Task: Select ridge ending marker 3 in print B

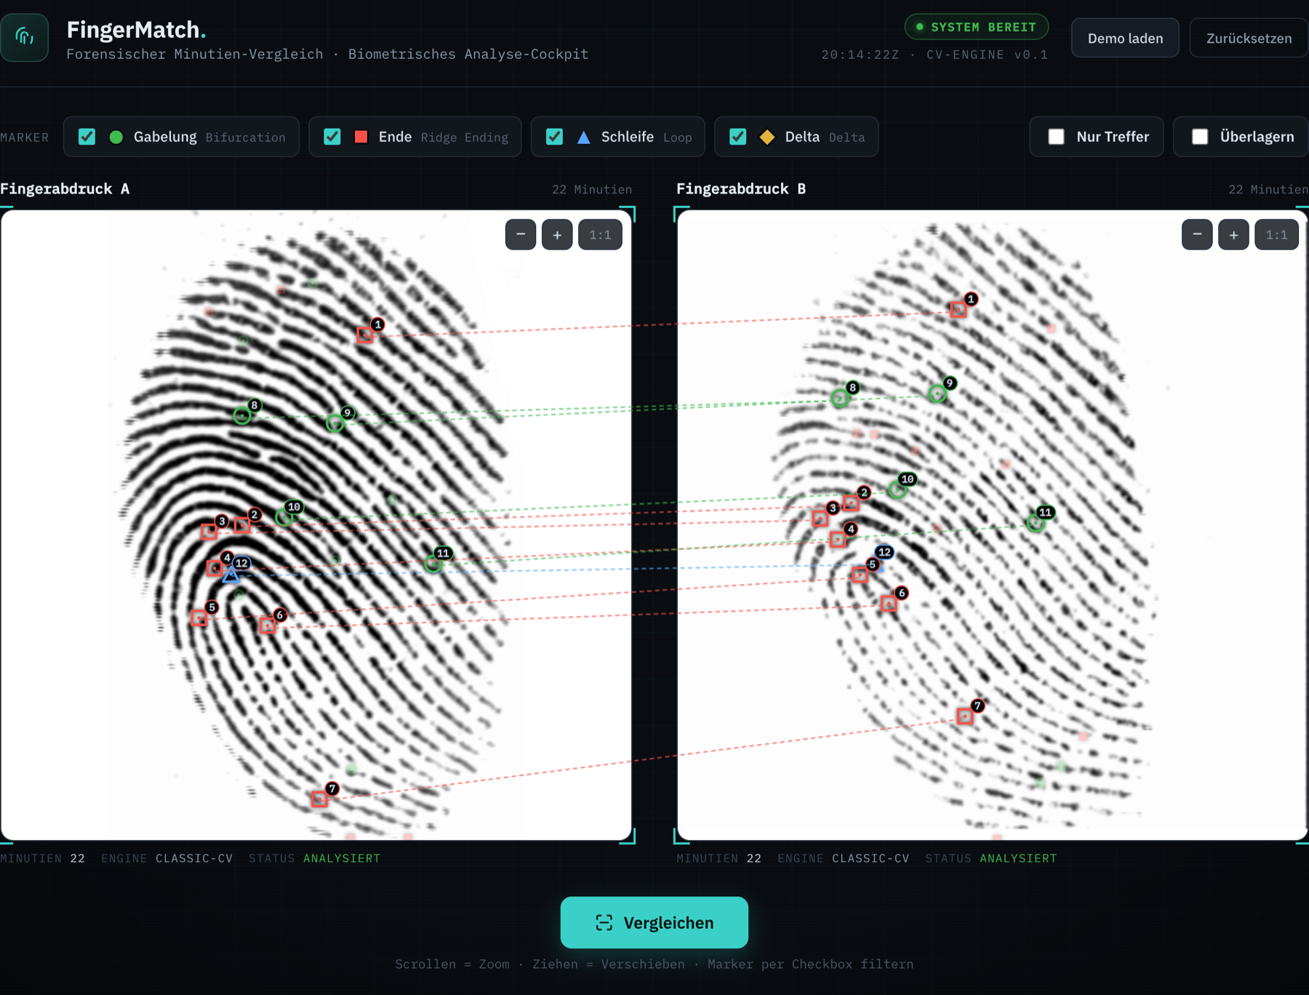Action: (x=820, y=519)
